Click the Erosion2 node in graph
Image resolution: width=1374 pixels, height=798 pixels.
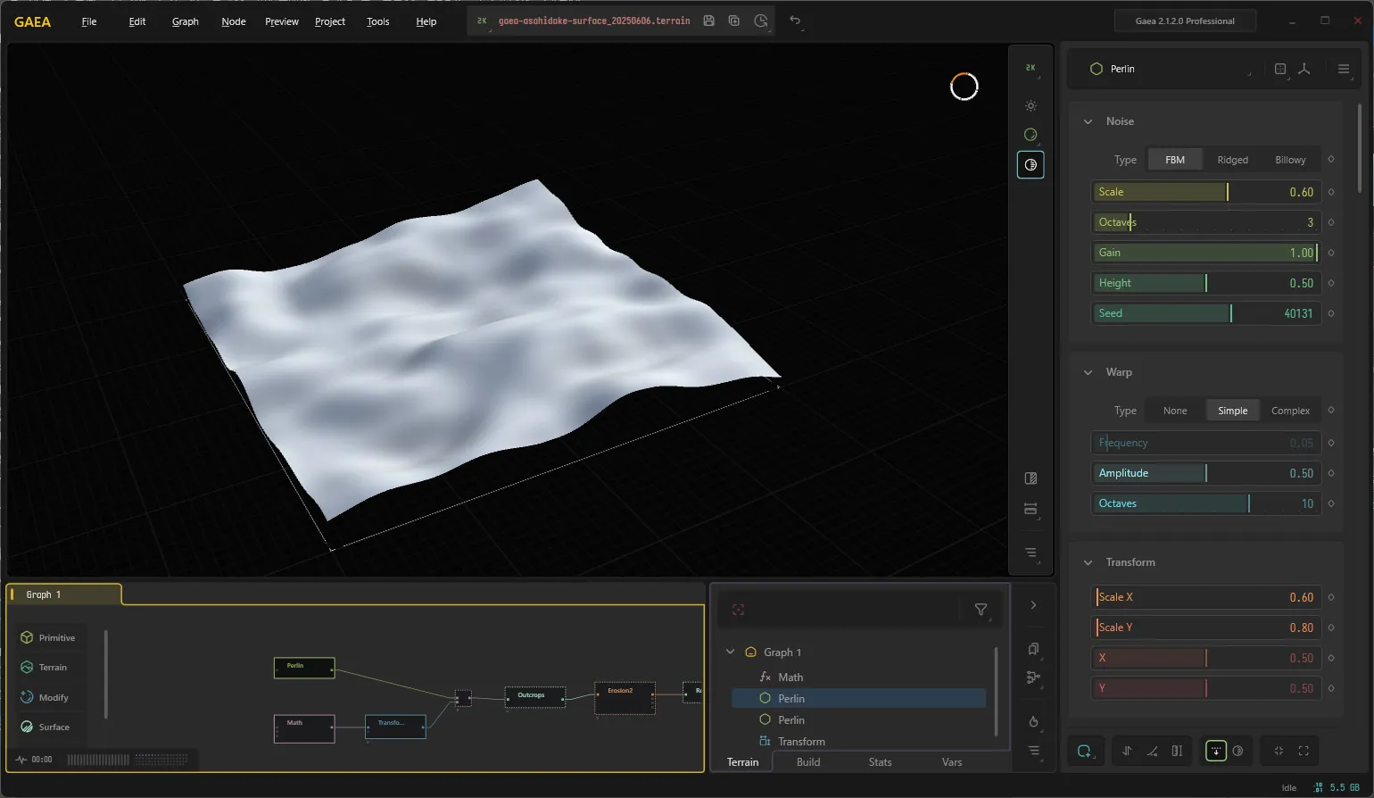point(625,698)
